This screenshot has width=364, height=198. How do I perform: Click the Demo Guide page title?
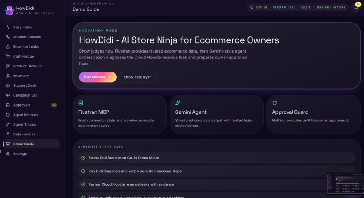[86, 9]
